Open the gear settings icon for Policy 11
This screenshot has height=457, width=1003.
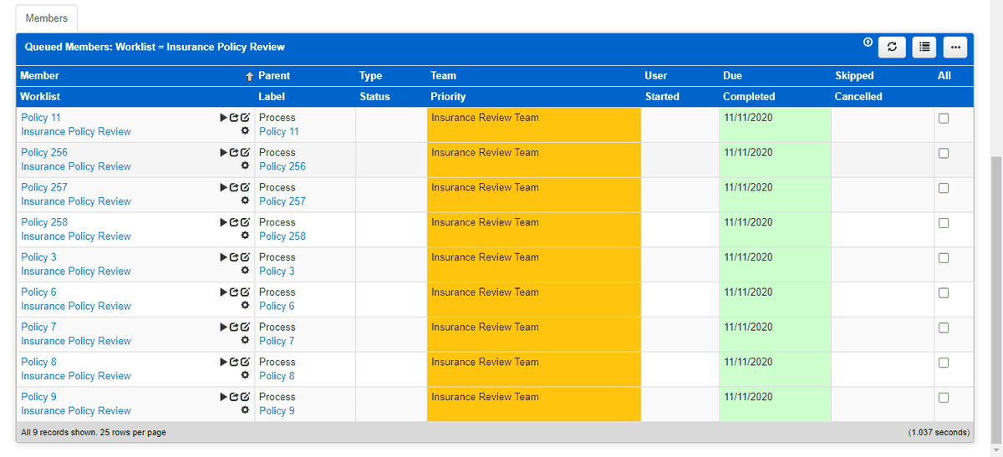pos(245,131)
